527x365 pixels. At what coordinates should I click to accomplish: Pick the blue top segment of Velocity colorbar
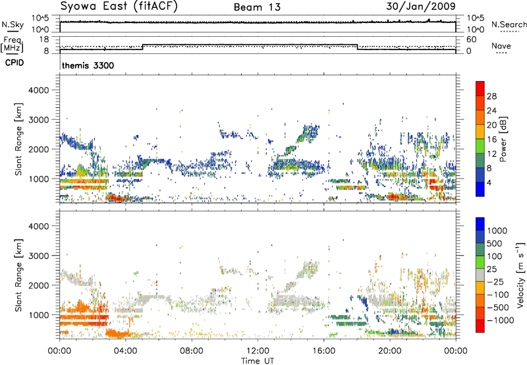pyautogui.click(x=480, y=224)
